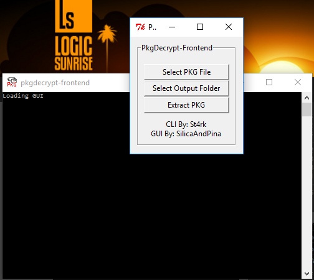Viewport: 314px width, 280px height.
Task: Click the console scrollbar down arrow
Action: 307,274
